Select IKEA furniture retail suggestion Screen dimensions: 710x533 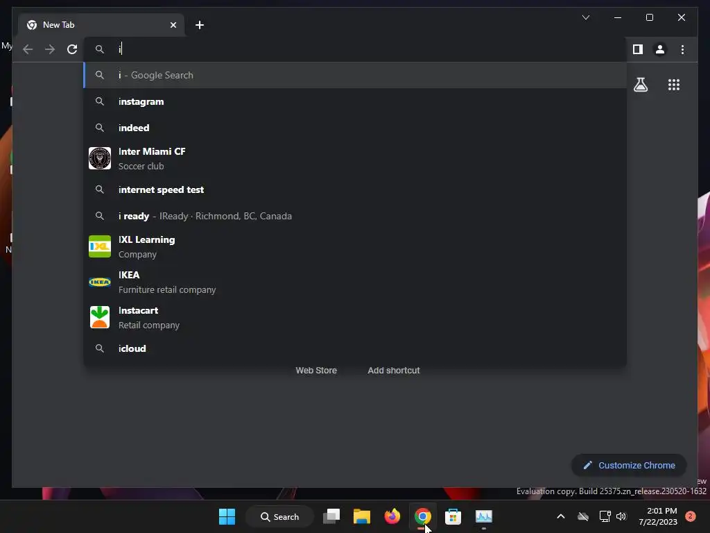click(x=356, y=282)
